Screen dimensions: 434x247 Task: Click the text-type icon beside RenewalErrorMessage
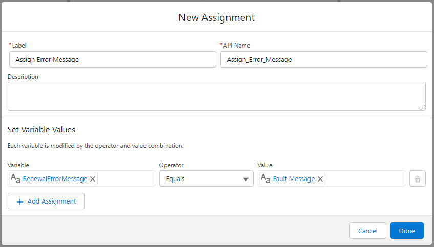pyautogui.click(x=15, y=179)
